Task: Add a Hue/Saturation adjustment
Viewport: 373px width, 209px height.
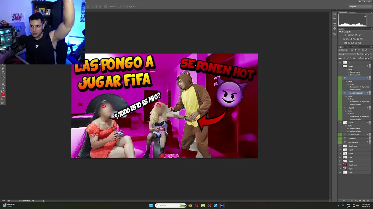Action: pyautogui.click(x=344, y=39)
